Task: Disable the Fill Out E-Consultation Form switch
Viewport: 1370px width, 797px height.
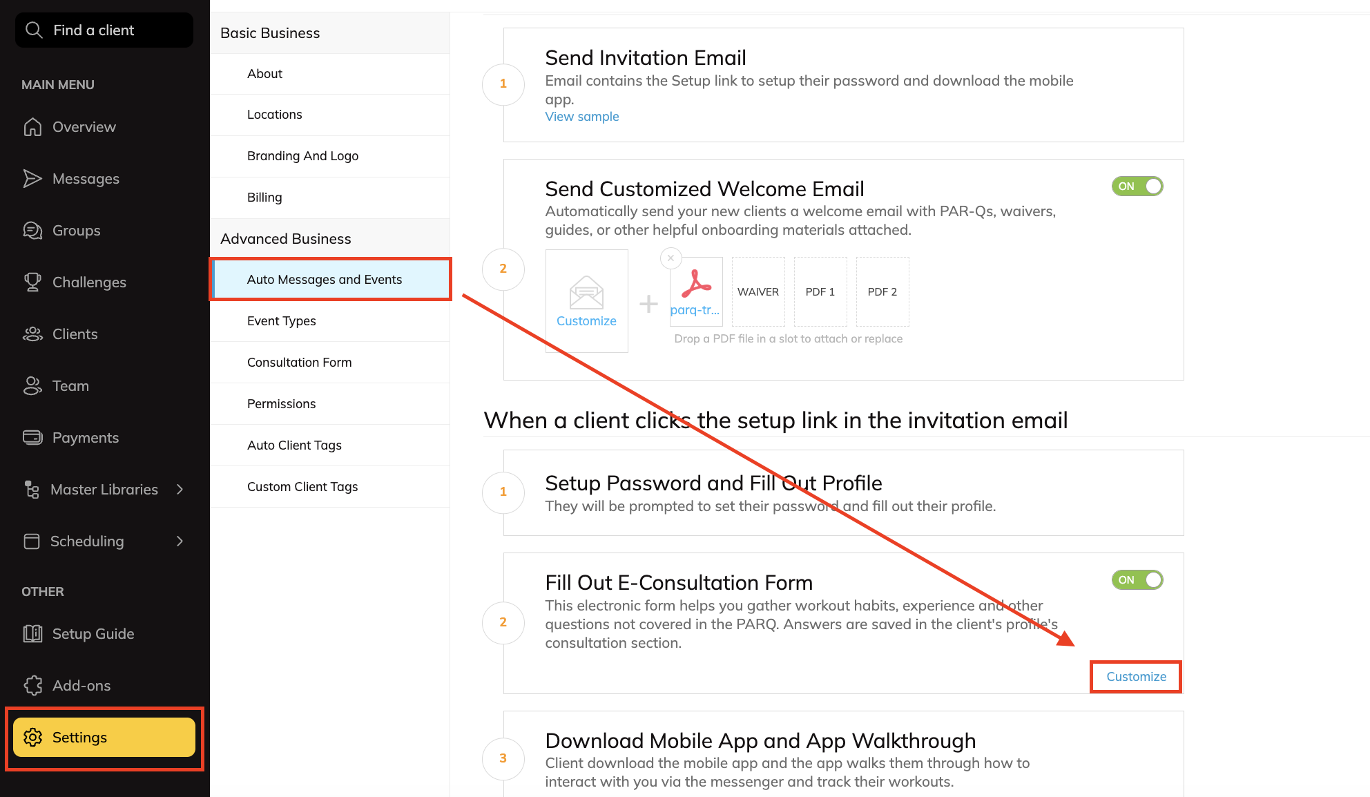Action: (x=1137, y=580)
